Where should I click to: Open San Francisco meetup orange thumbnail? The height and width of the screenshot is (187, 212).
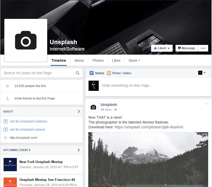pos(10,182)
